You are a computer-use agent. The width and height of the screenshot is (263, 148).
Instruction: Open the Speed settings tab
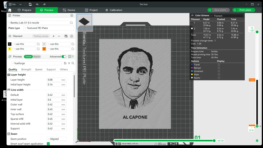coord(39,69)
